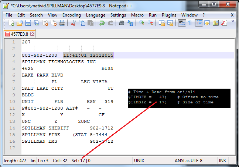This screenshot has height=167, width=239.
Task: Click the Sel : 17 | 0 status text
Action: [81, 161]
